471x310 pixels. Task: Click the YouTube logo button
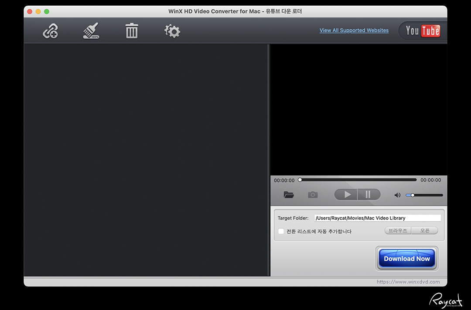click(423, 30)
